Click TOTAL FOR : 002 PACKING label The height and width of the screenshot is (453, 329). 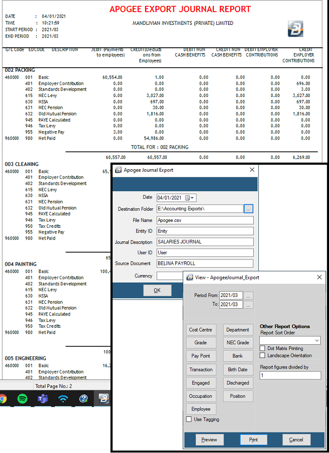point(160,147)
